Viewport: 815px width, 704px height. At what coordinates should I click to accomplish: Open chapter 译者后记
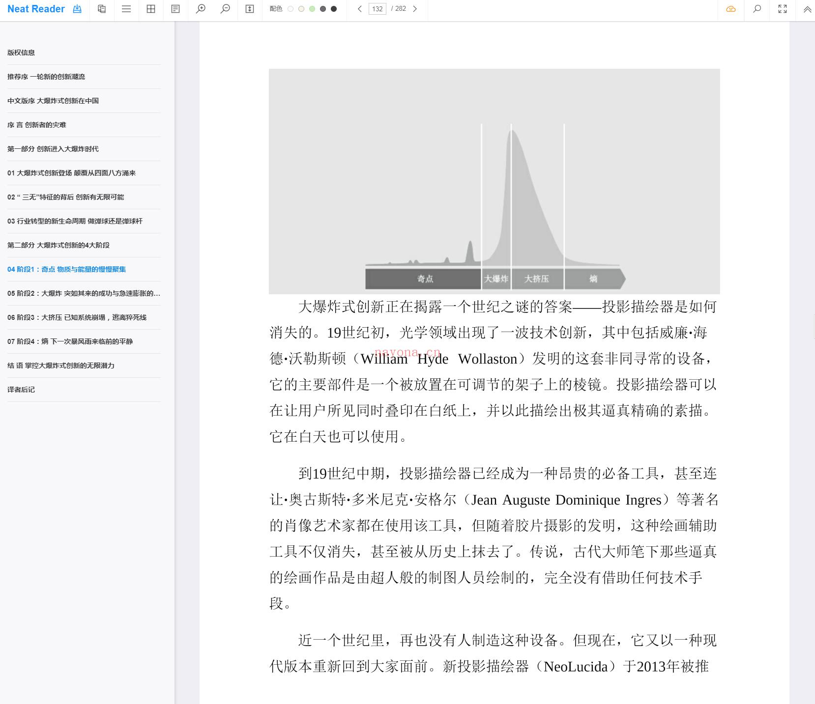(x=84, y=390)
